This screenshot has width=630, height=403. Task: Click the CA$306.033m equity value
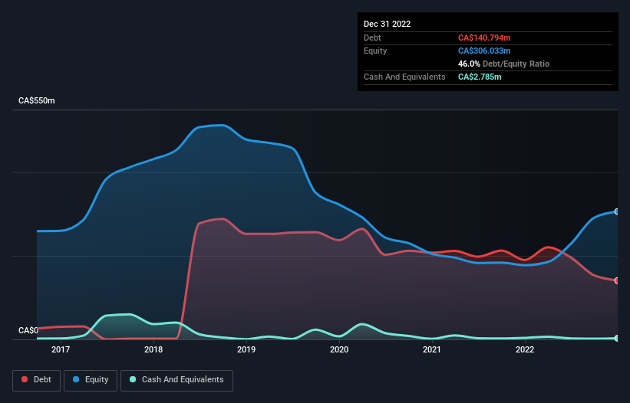tap(484, 51)
